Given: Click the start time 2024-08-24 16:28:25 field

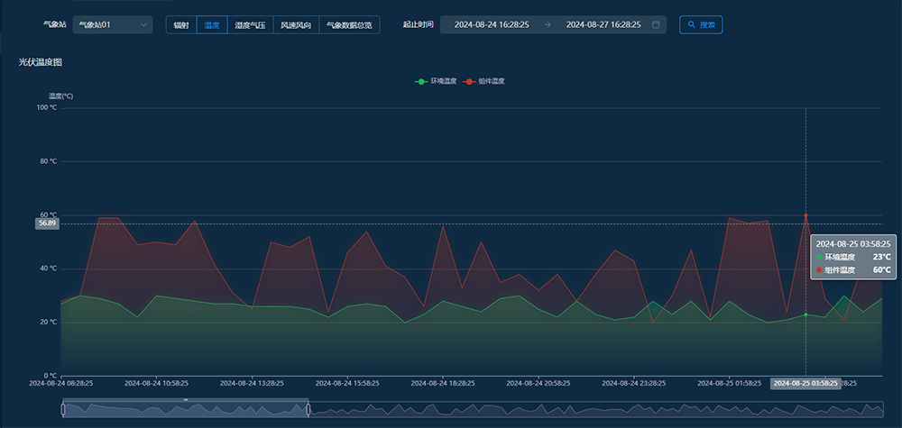Looking at the screenshot, I should click(x=492, y=25).
